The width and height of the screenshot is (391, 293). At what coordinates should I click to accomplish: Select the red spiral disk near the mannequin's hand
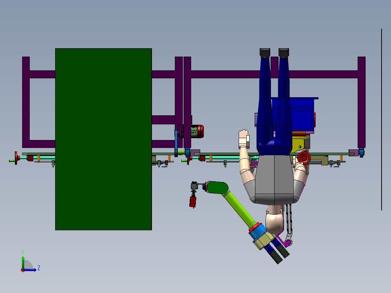click(x=304, y=158)
